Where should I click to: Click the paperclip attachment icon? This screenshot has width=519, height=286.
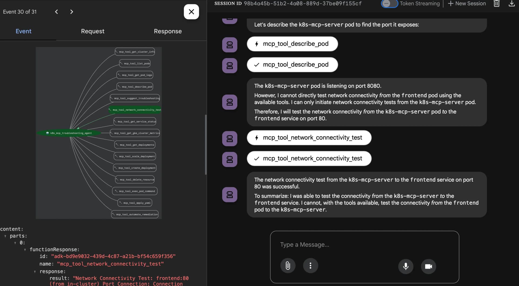(288, 266)
